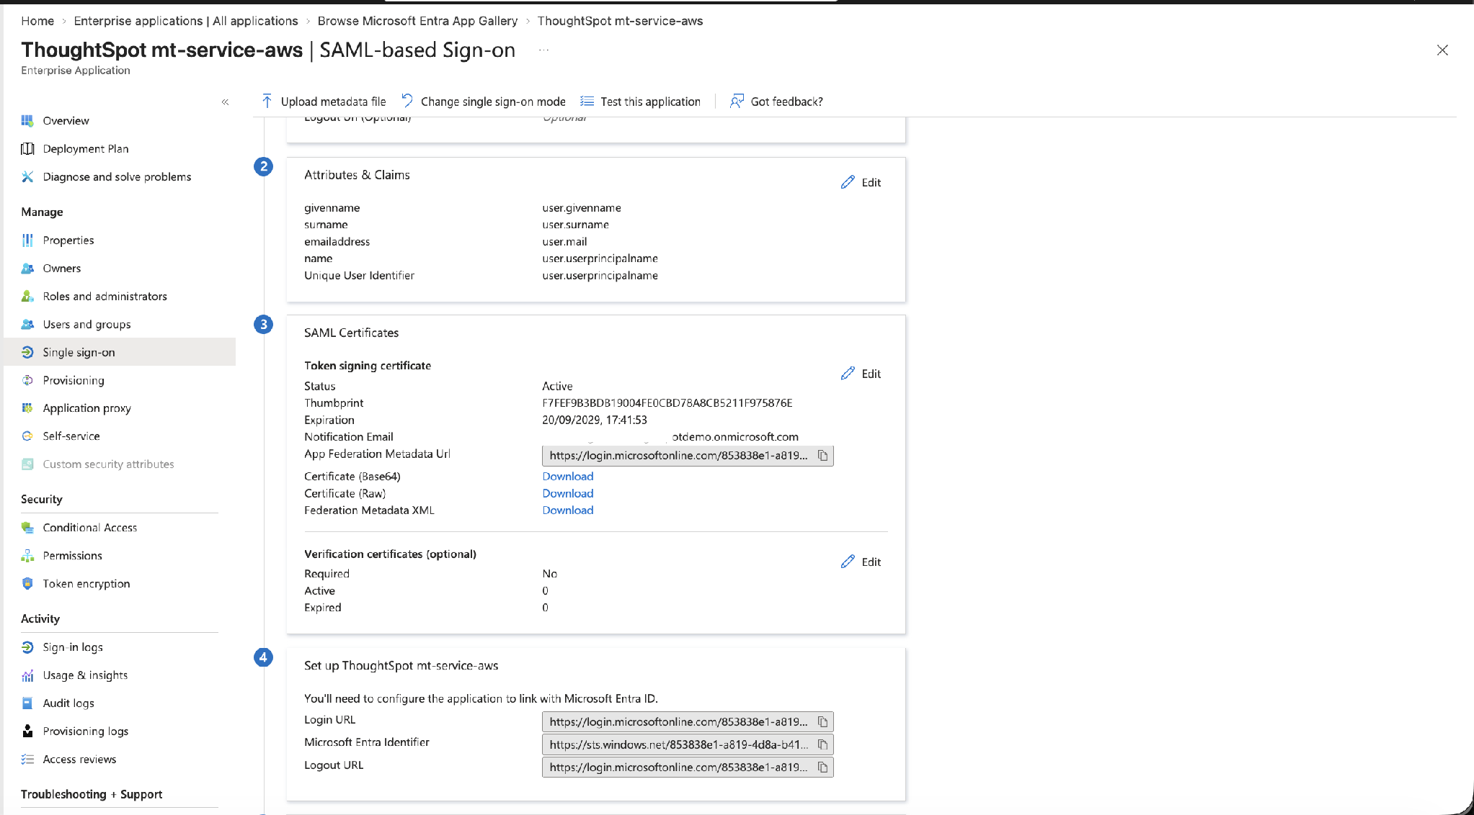Click the Provisioning logs person icon
Screen dimensions: 1474x815
click(x=27, y=731)
